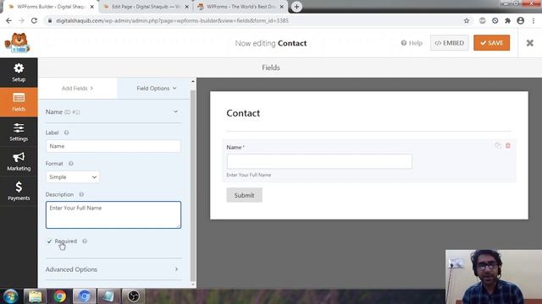The width and height of the screenshot is (542, 304).
Task: Open Chrome from taskbar
Action: pos(59,296)
